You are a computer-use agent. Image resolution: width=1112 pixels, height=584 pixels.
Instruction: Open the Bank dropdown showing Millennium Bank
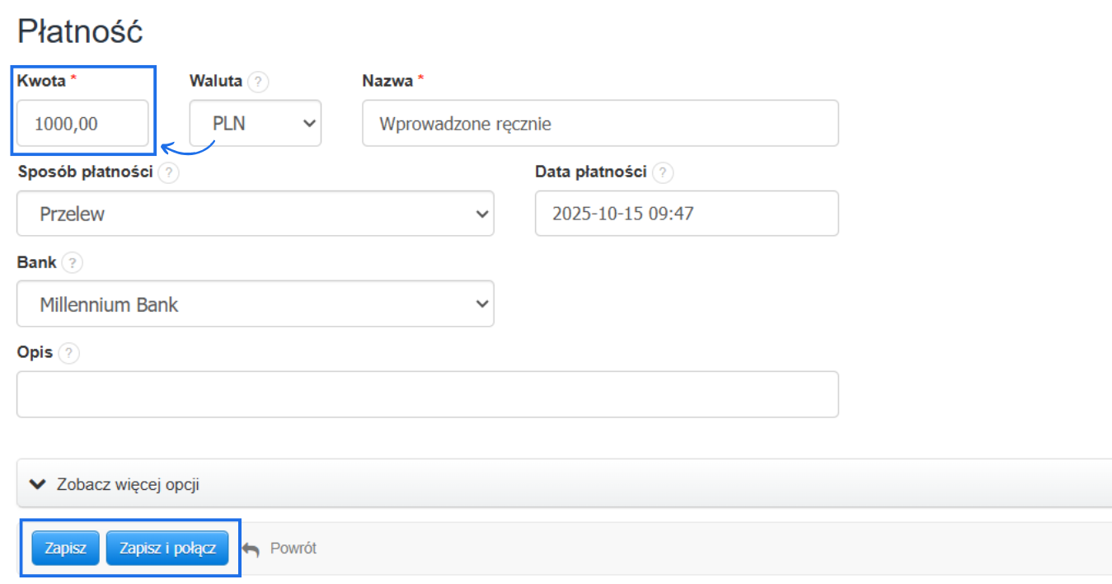(x=255, y=304)
